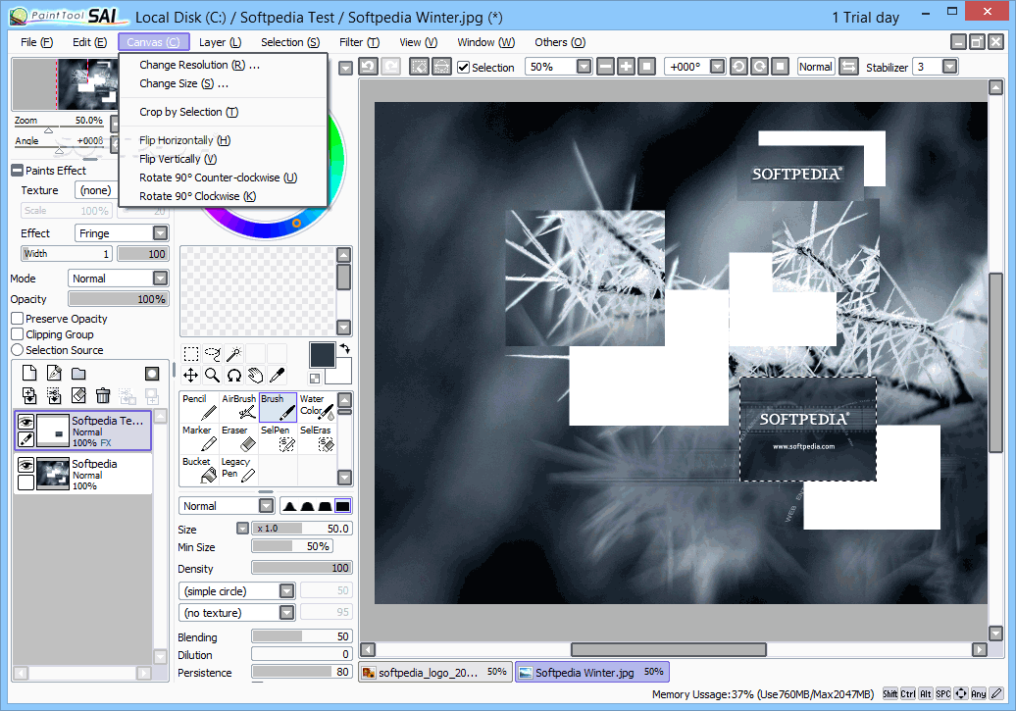The height and width of the screenshot is (711, 1016).
Task: Enable Clipping Group checkbox
Action: pos(18,333)
